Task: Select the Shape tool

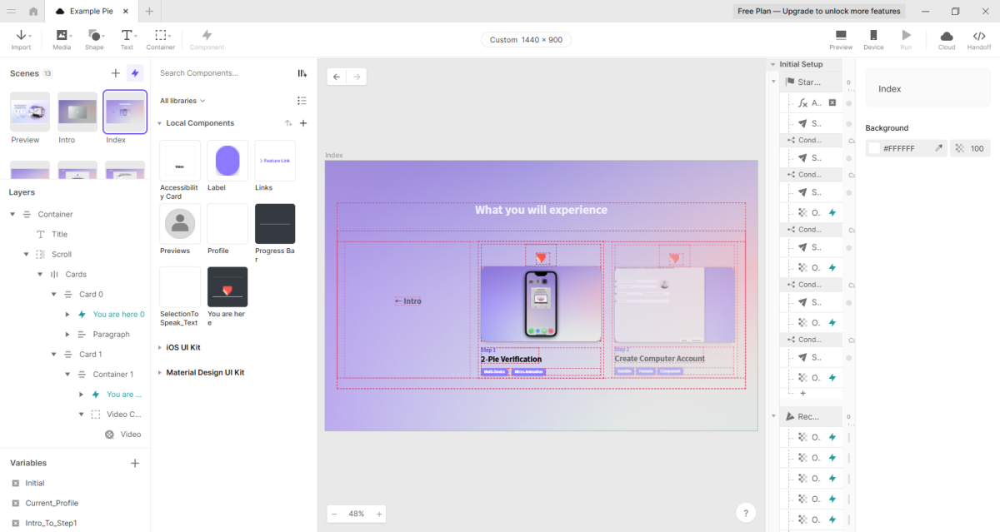Action: click(95, 38)
